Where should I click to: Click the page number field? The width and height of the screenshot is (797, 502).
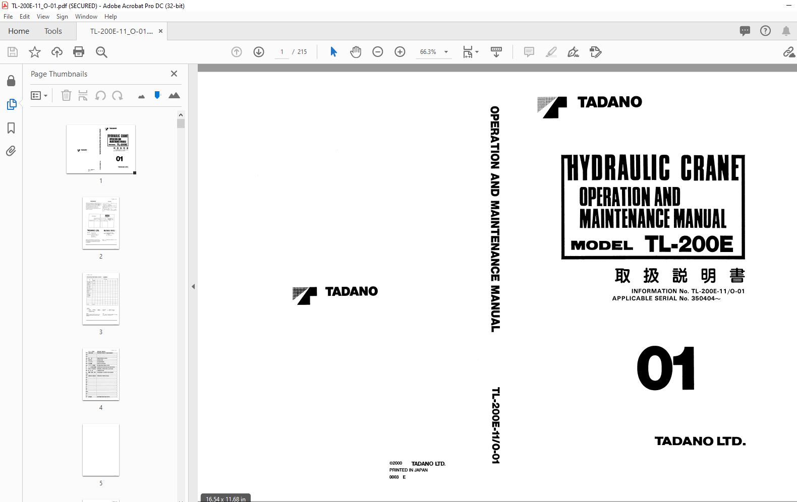click(282, 52)
